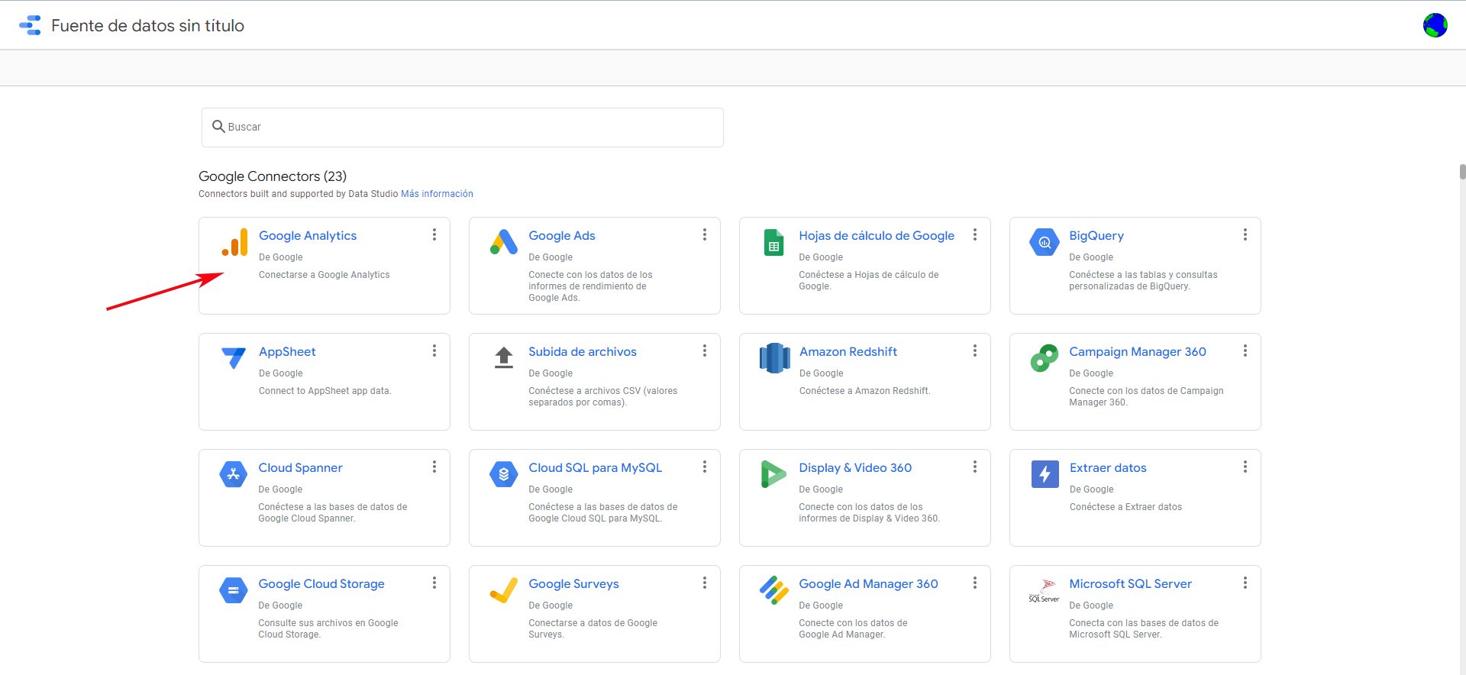Image resolution: width=1466 pixels, height=675 pixels.
Task: Select the Amazon Redshift title
Action: (848, 352)
